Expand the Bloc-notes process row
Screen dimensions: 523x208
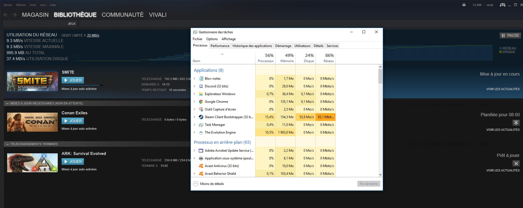194,79
